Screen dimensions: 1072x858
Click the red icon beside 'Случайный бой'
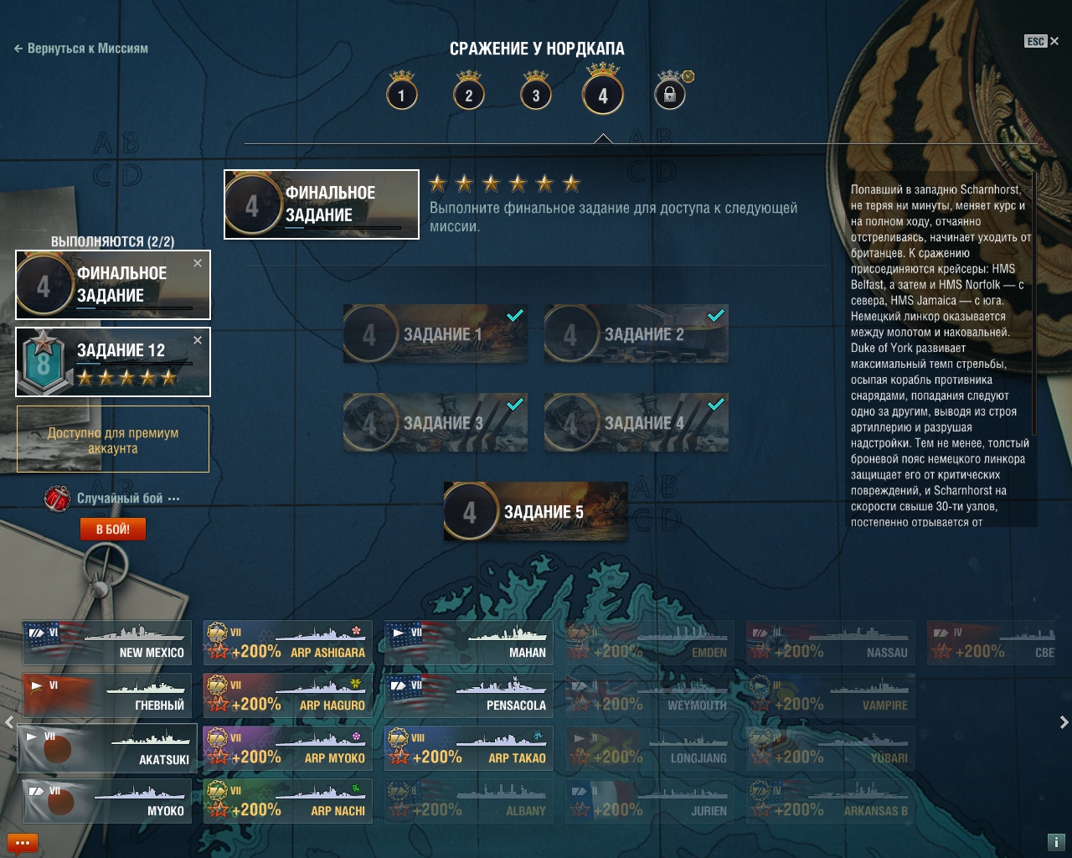click(56, 498)
